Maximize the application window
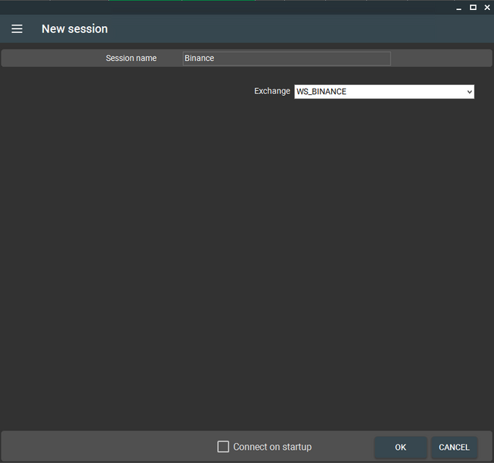The width and height of the screenshot is (494, 463). click(472, 7)
